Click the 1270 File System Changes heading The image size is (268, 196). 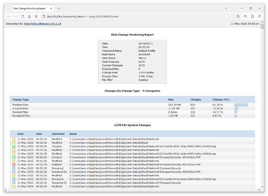point(133,125)
